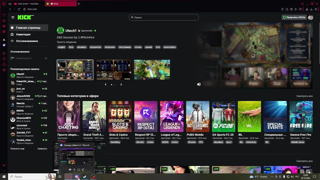Viewport: 320px width, 180px height.
Task: Open OBS Studio from the taskbar
Action: coord(93,177)
